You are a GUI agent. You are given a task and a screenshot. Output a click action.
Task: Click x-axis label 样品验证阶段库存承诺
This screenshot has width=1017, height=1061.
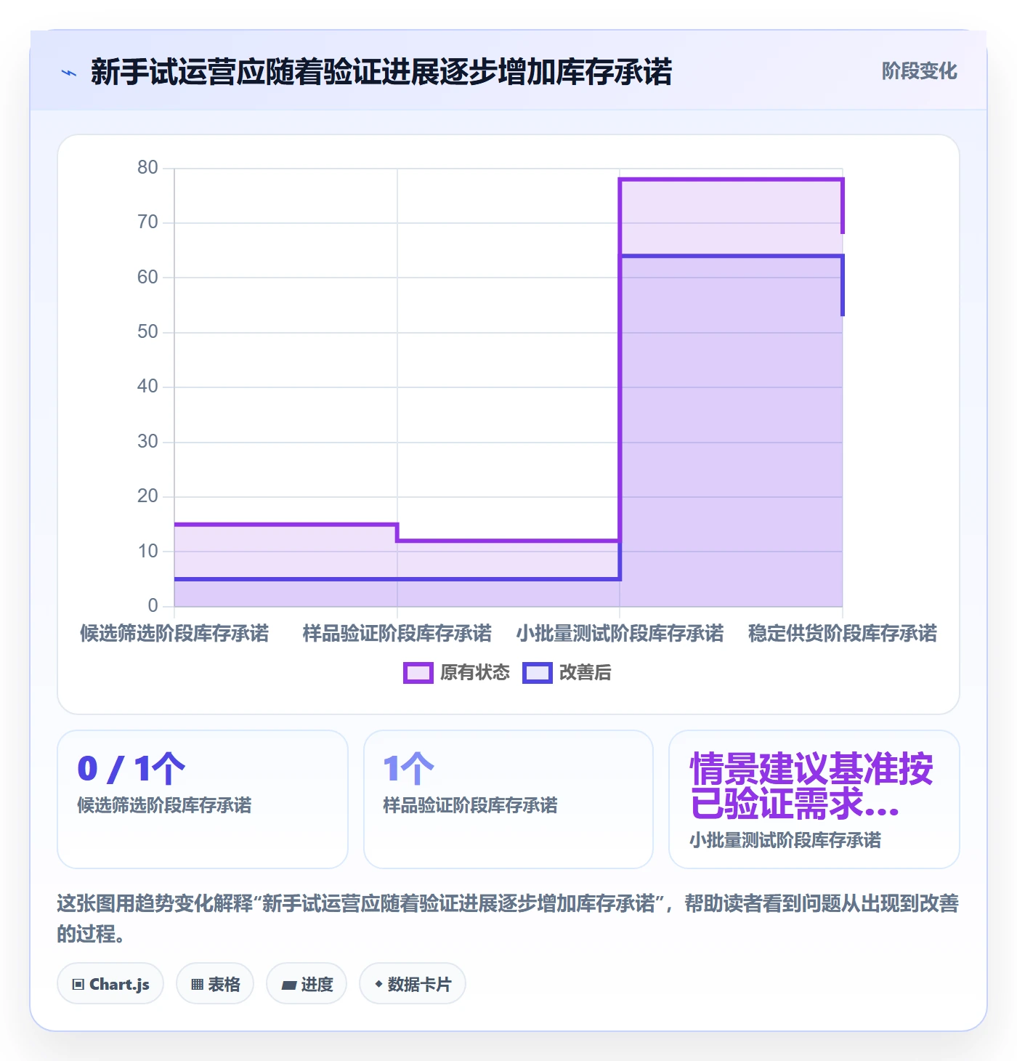point(397,634)
